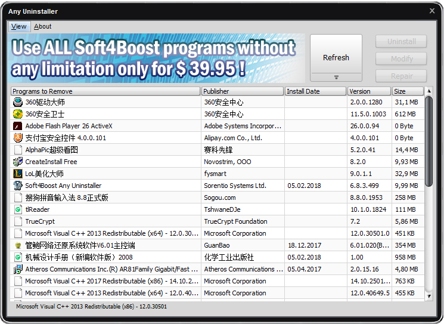Sort list by Size column header
The image size is (444, 324).
pos(408,91)
